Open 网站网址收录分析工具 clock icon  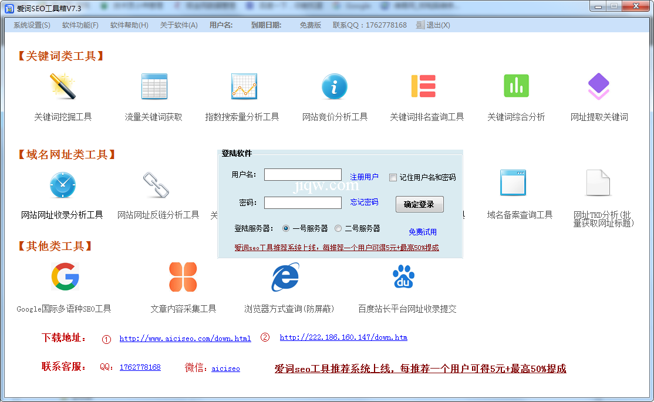click(x=63, y=185)
